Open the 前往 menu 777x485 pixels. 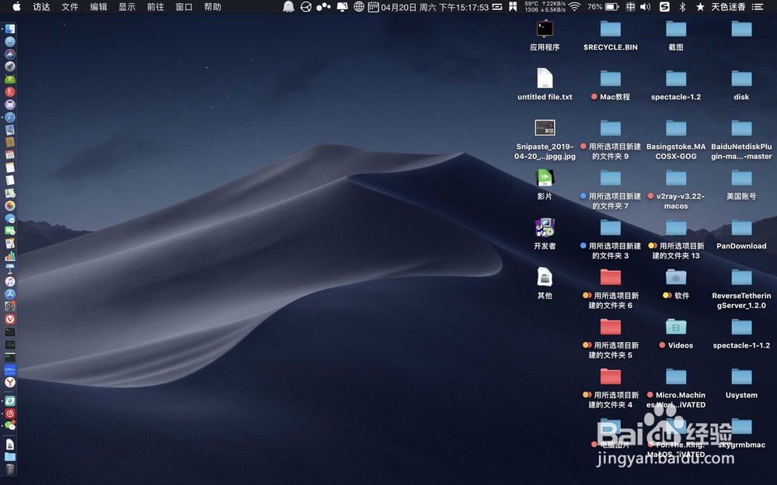click(155, 7)
